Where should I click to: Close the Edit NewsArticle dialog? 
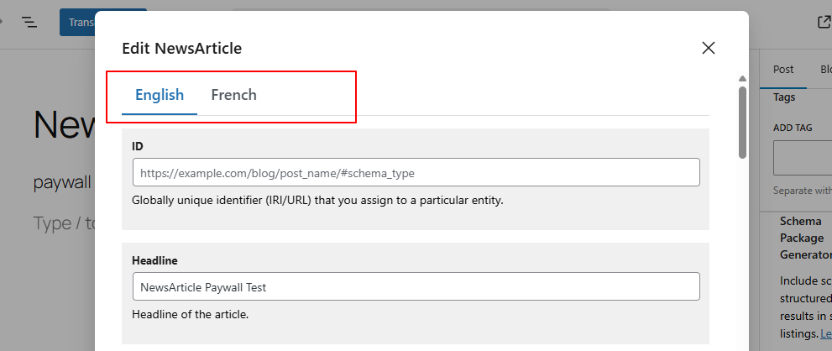(709, 48)
